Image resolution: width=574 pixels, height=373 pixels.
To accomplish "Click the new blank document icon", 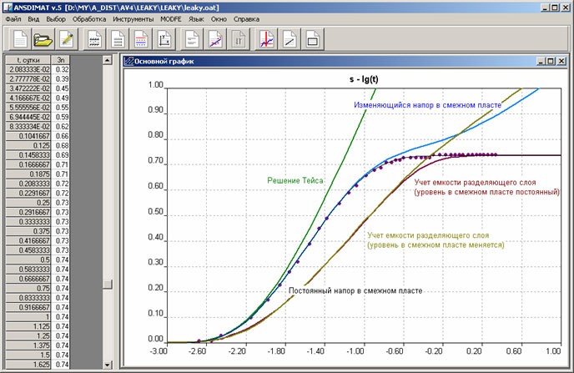I will (x=20, y=39).
